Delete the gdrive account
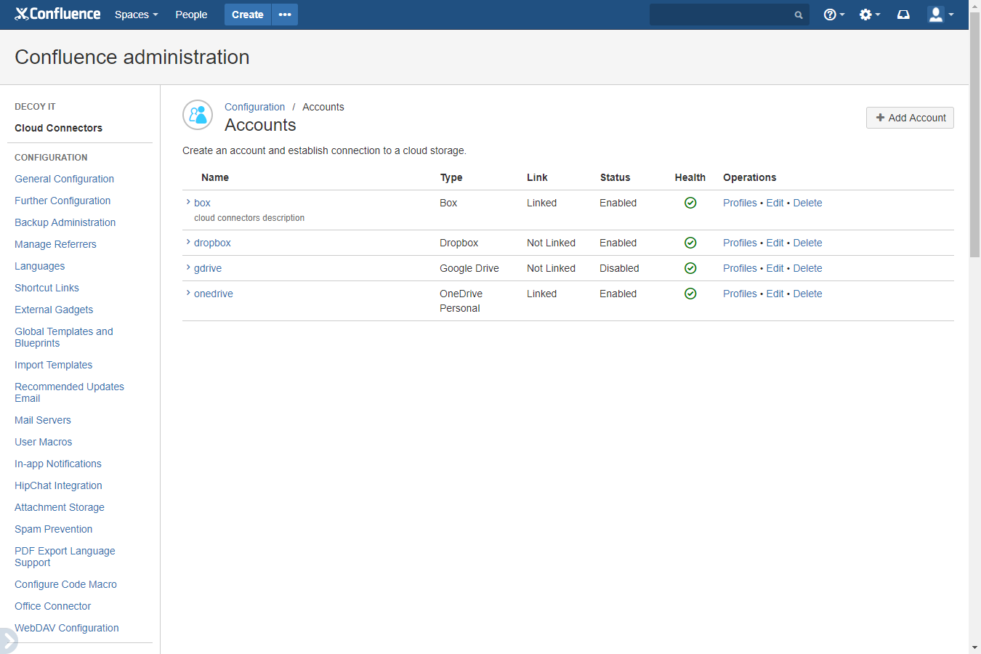The image size is (981, 654). (x=807, y=268)
